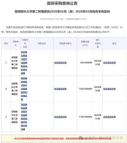Click row 2 date 2026年03月

click(98, 89)
